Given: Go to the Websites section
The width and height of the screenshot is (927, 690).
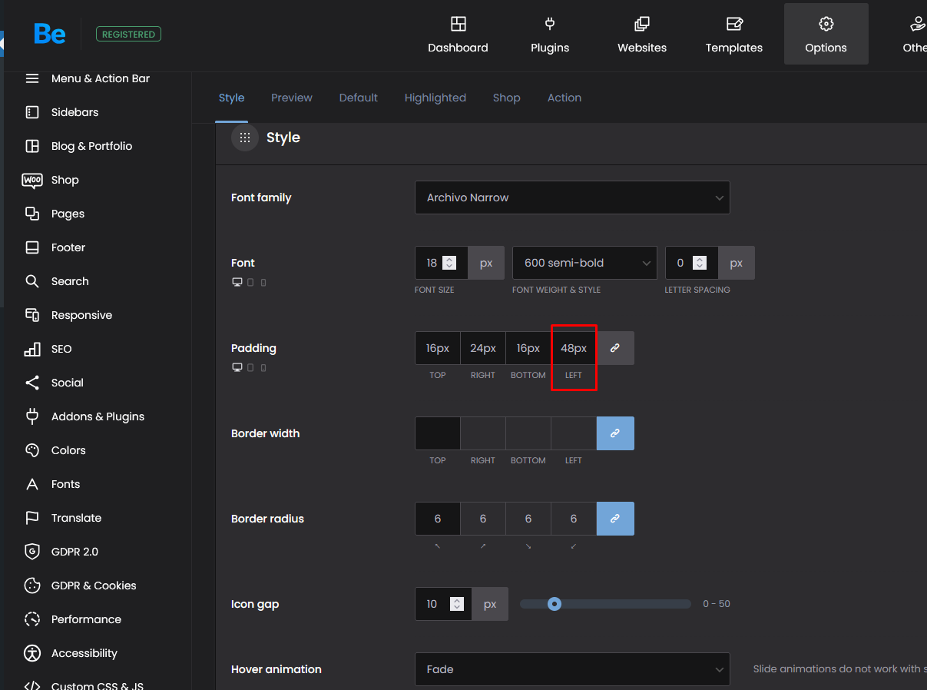Looking at the screenshot, I should click(642, 35).
